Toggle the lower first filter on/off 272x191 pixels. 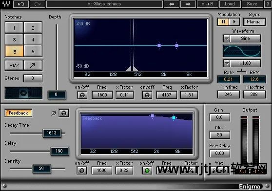pyautogui.click(x=82, y=171)
